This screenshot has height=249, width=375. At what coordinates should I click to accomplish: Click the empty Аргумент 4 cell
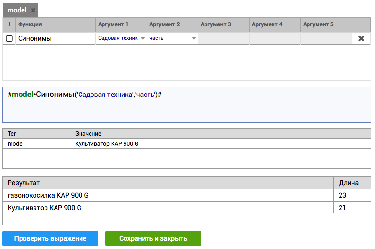coord(275,38)
